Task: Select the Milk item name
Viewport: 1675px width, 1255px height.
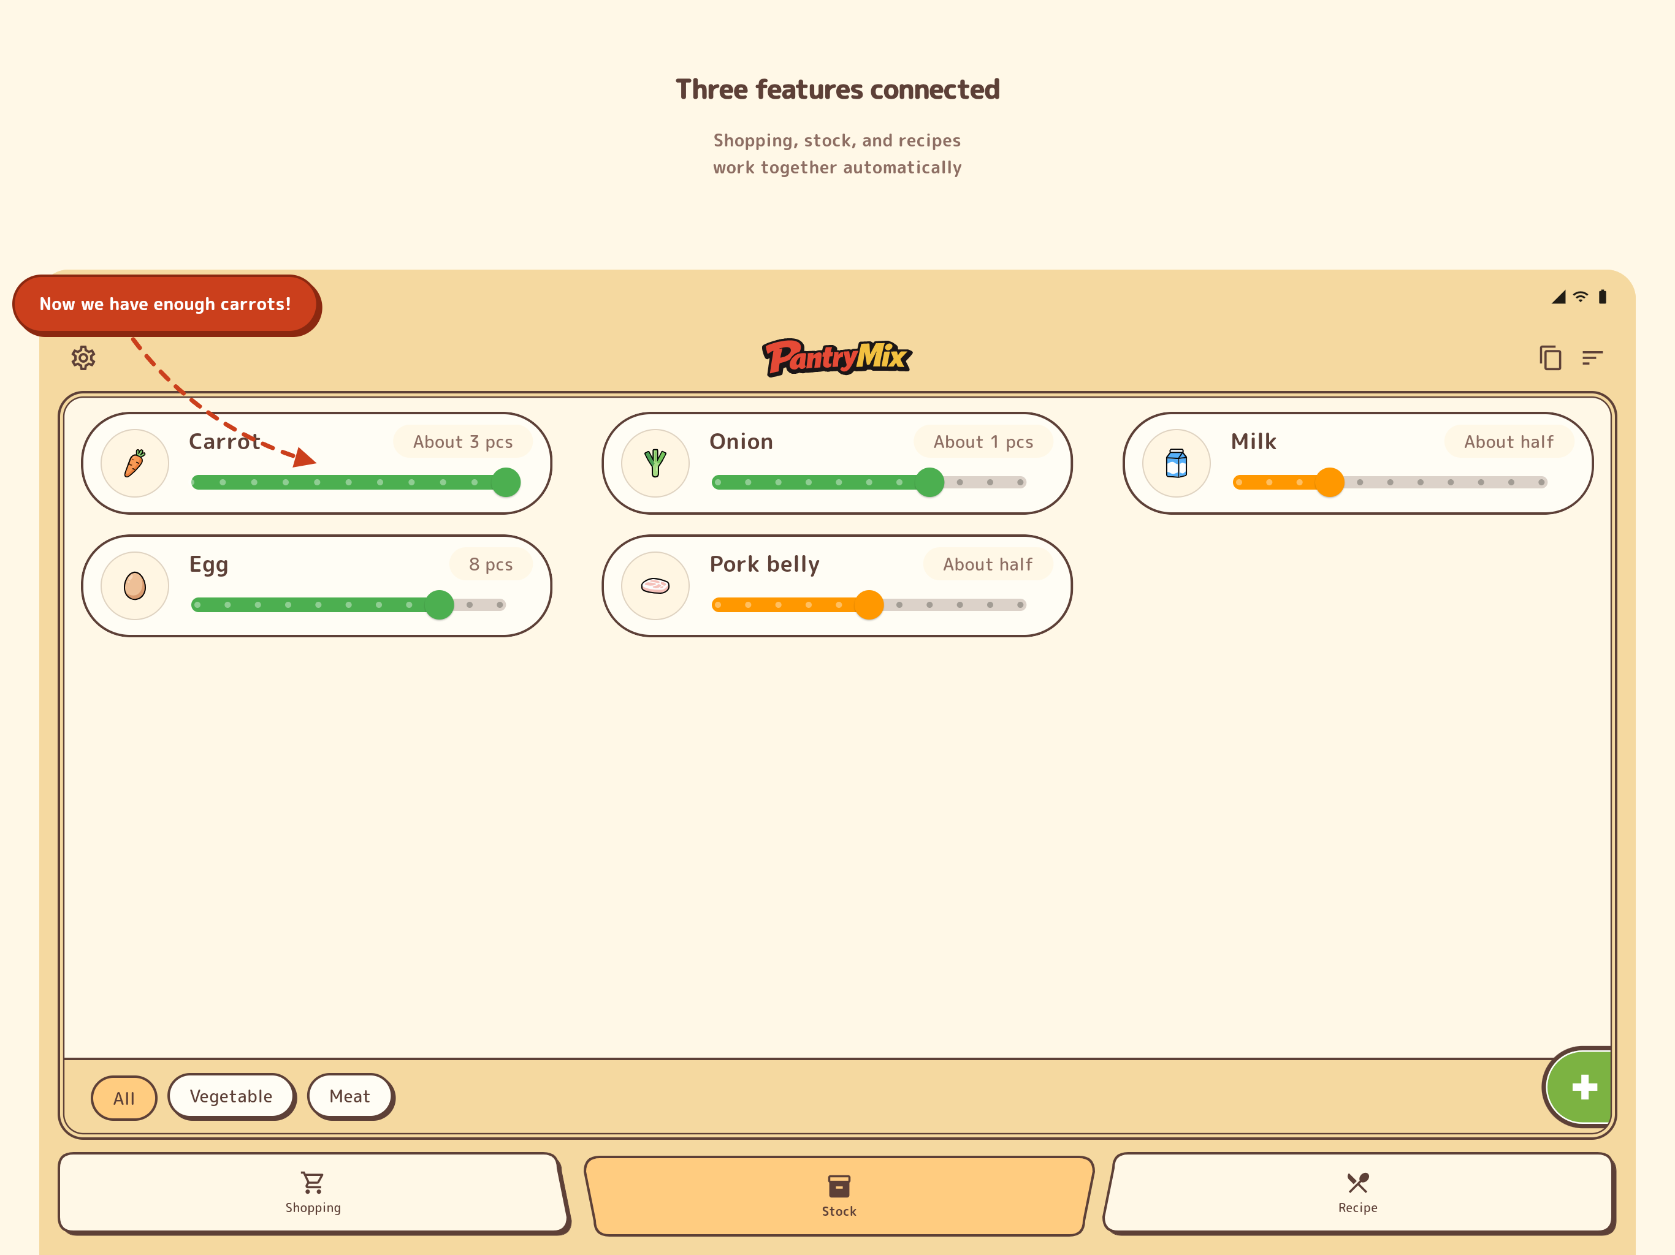Action: pos(1253,442)
